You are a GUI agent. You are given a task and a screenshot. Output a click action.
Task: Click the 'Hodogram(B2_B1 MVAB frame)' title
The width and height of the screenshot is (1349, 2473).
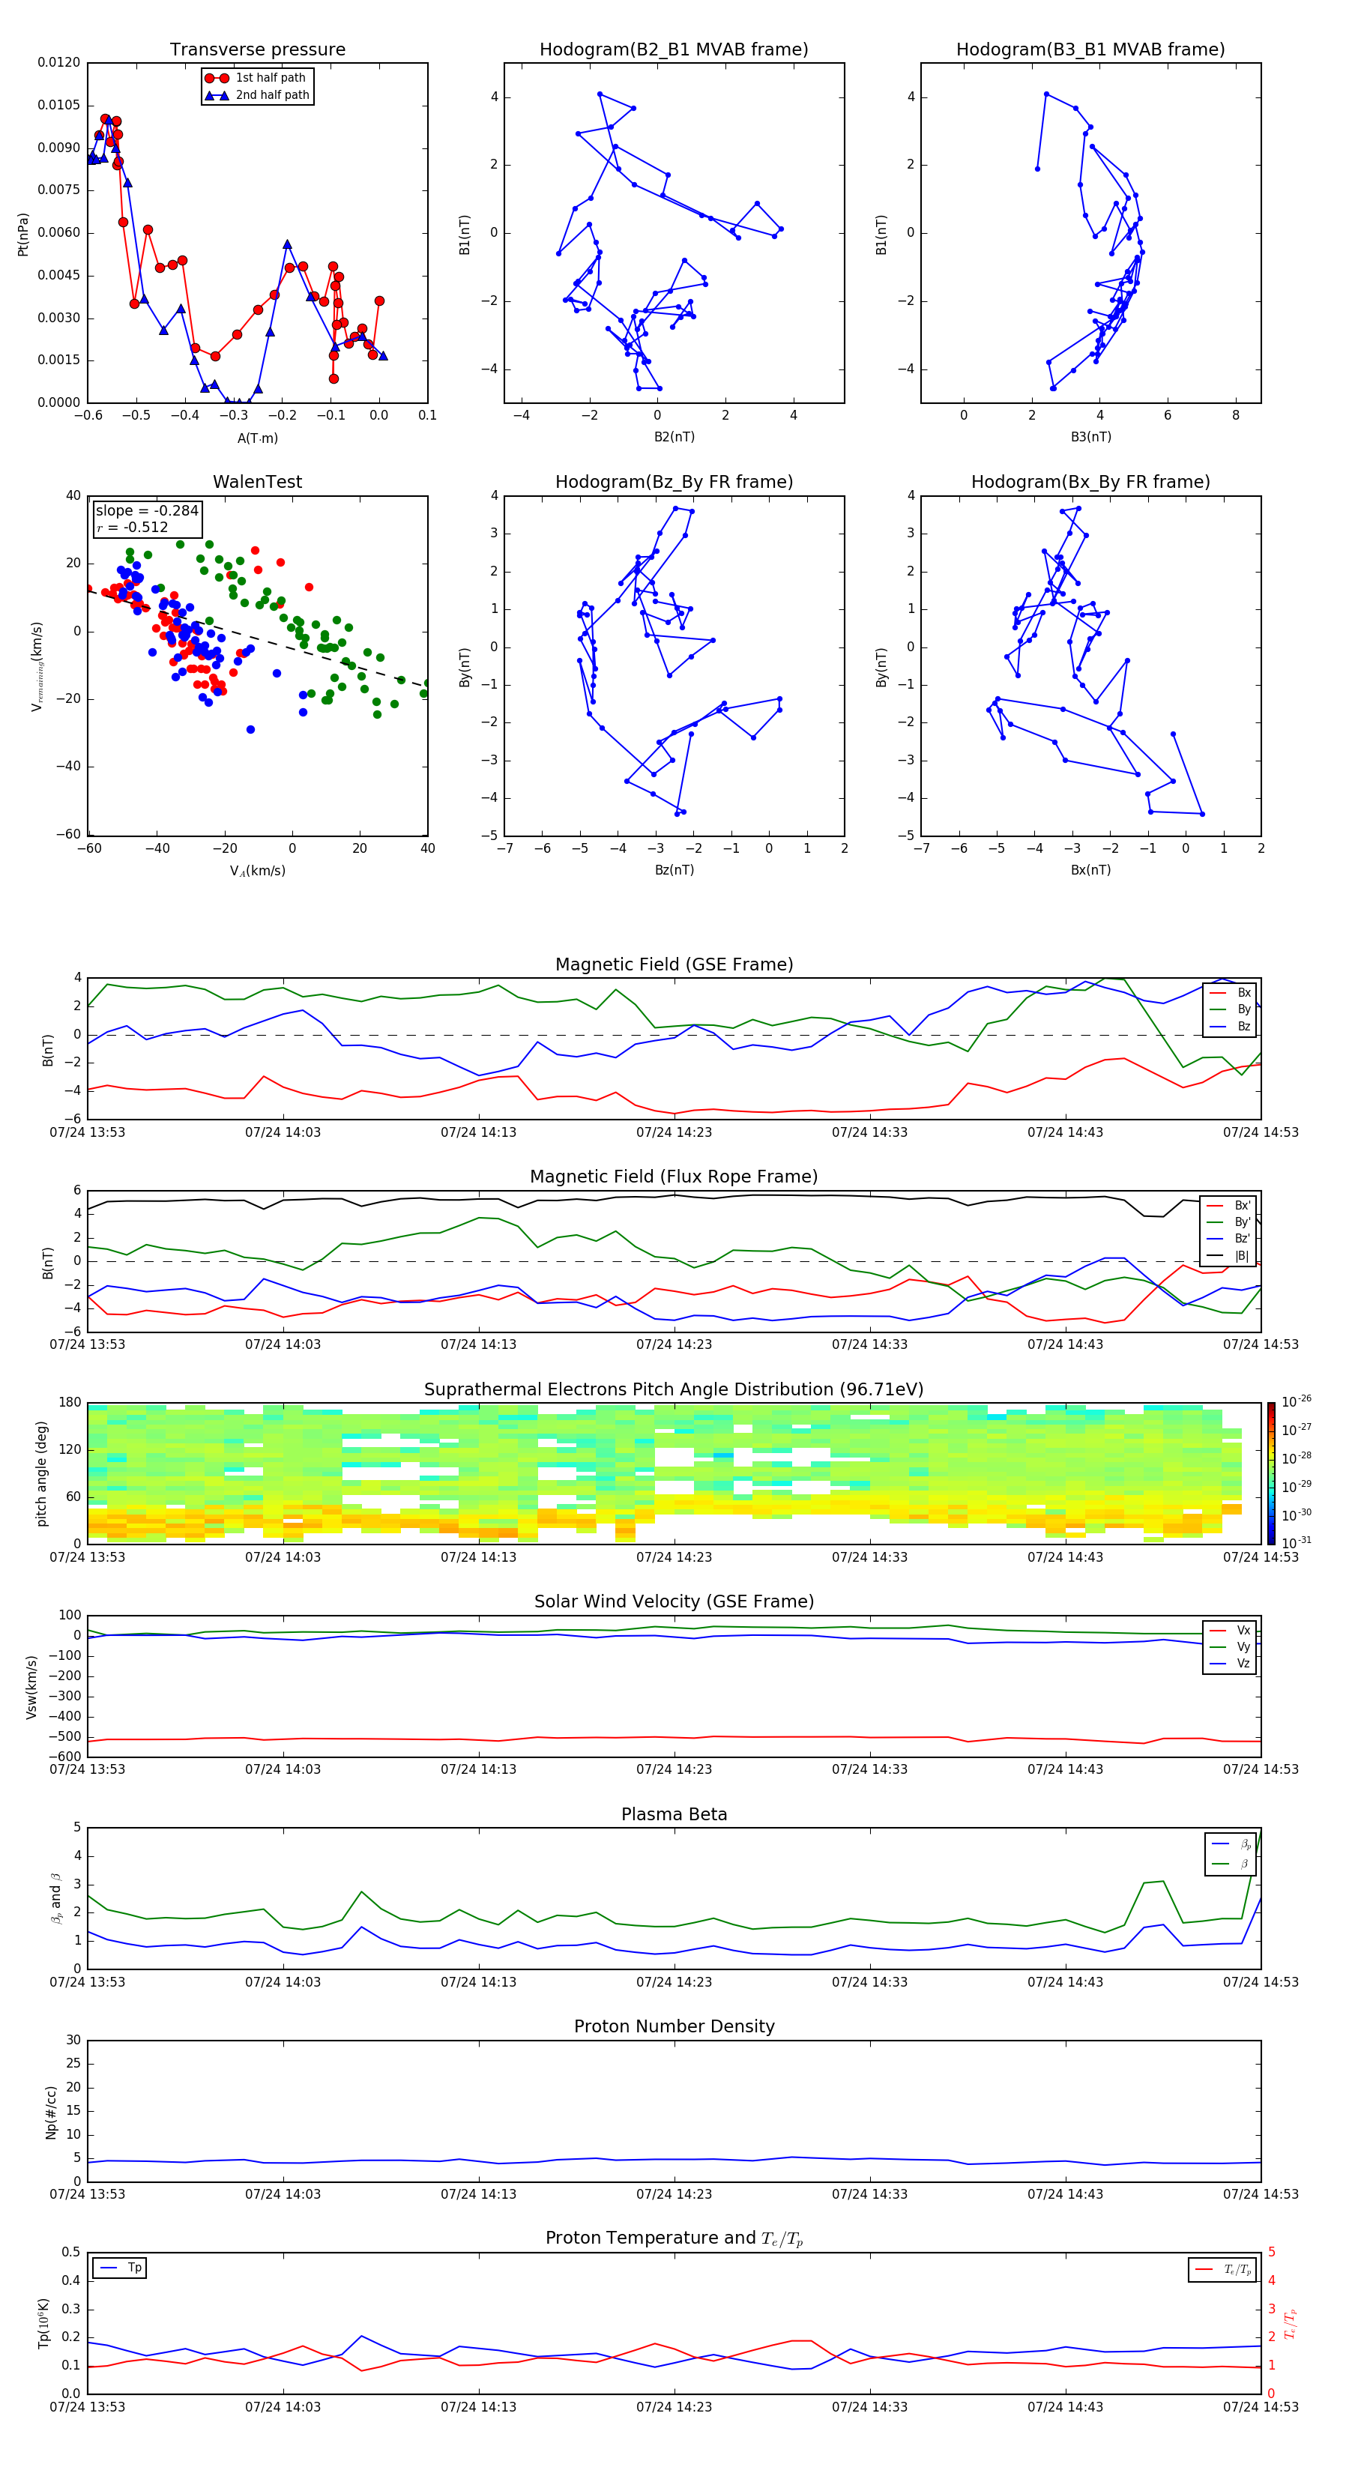[x=674, y=49]
